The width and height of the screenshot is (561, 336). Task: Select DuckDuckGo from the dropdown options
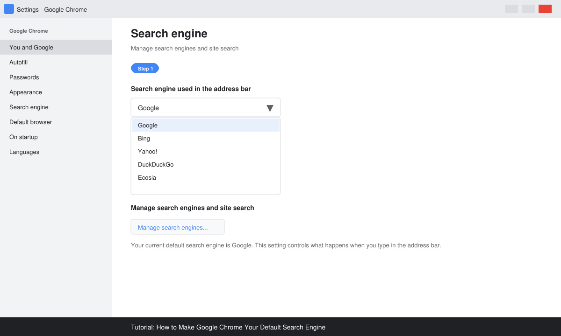(x=206, y=164)
